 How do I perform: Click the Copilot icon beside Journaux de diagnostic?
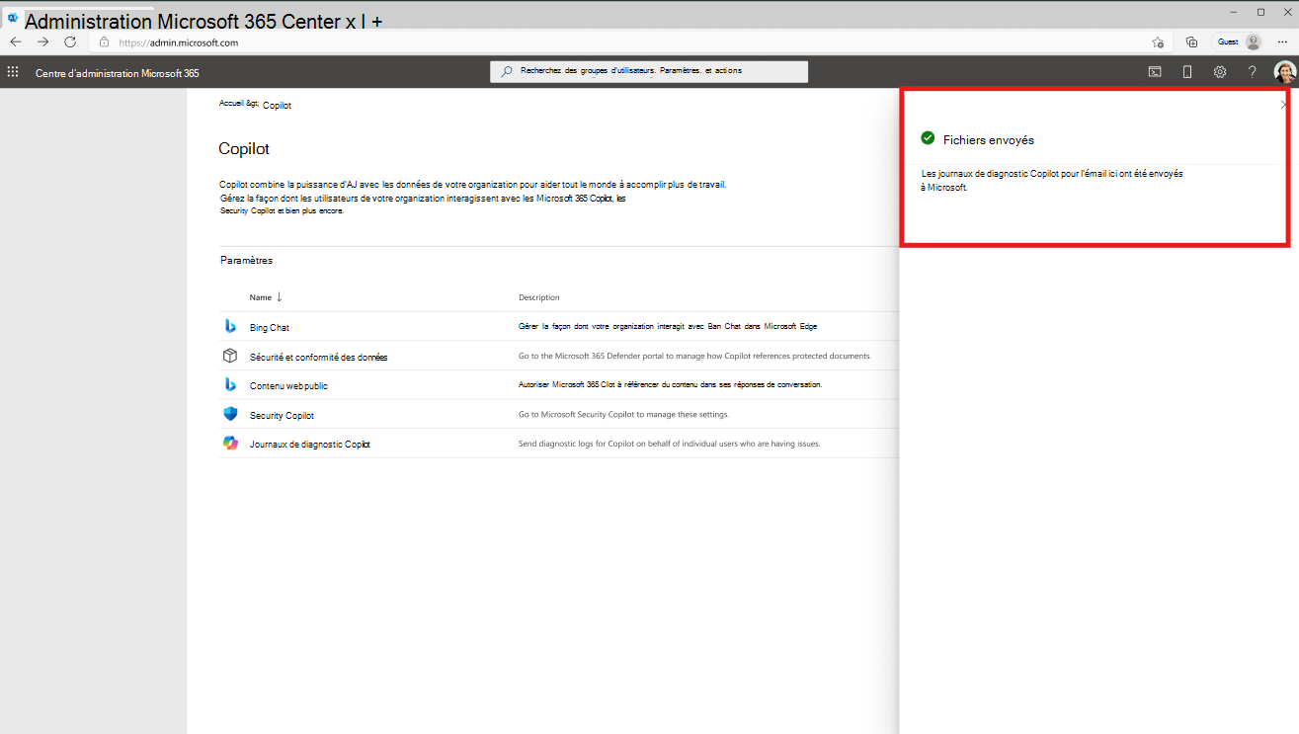point(229,444)
